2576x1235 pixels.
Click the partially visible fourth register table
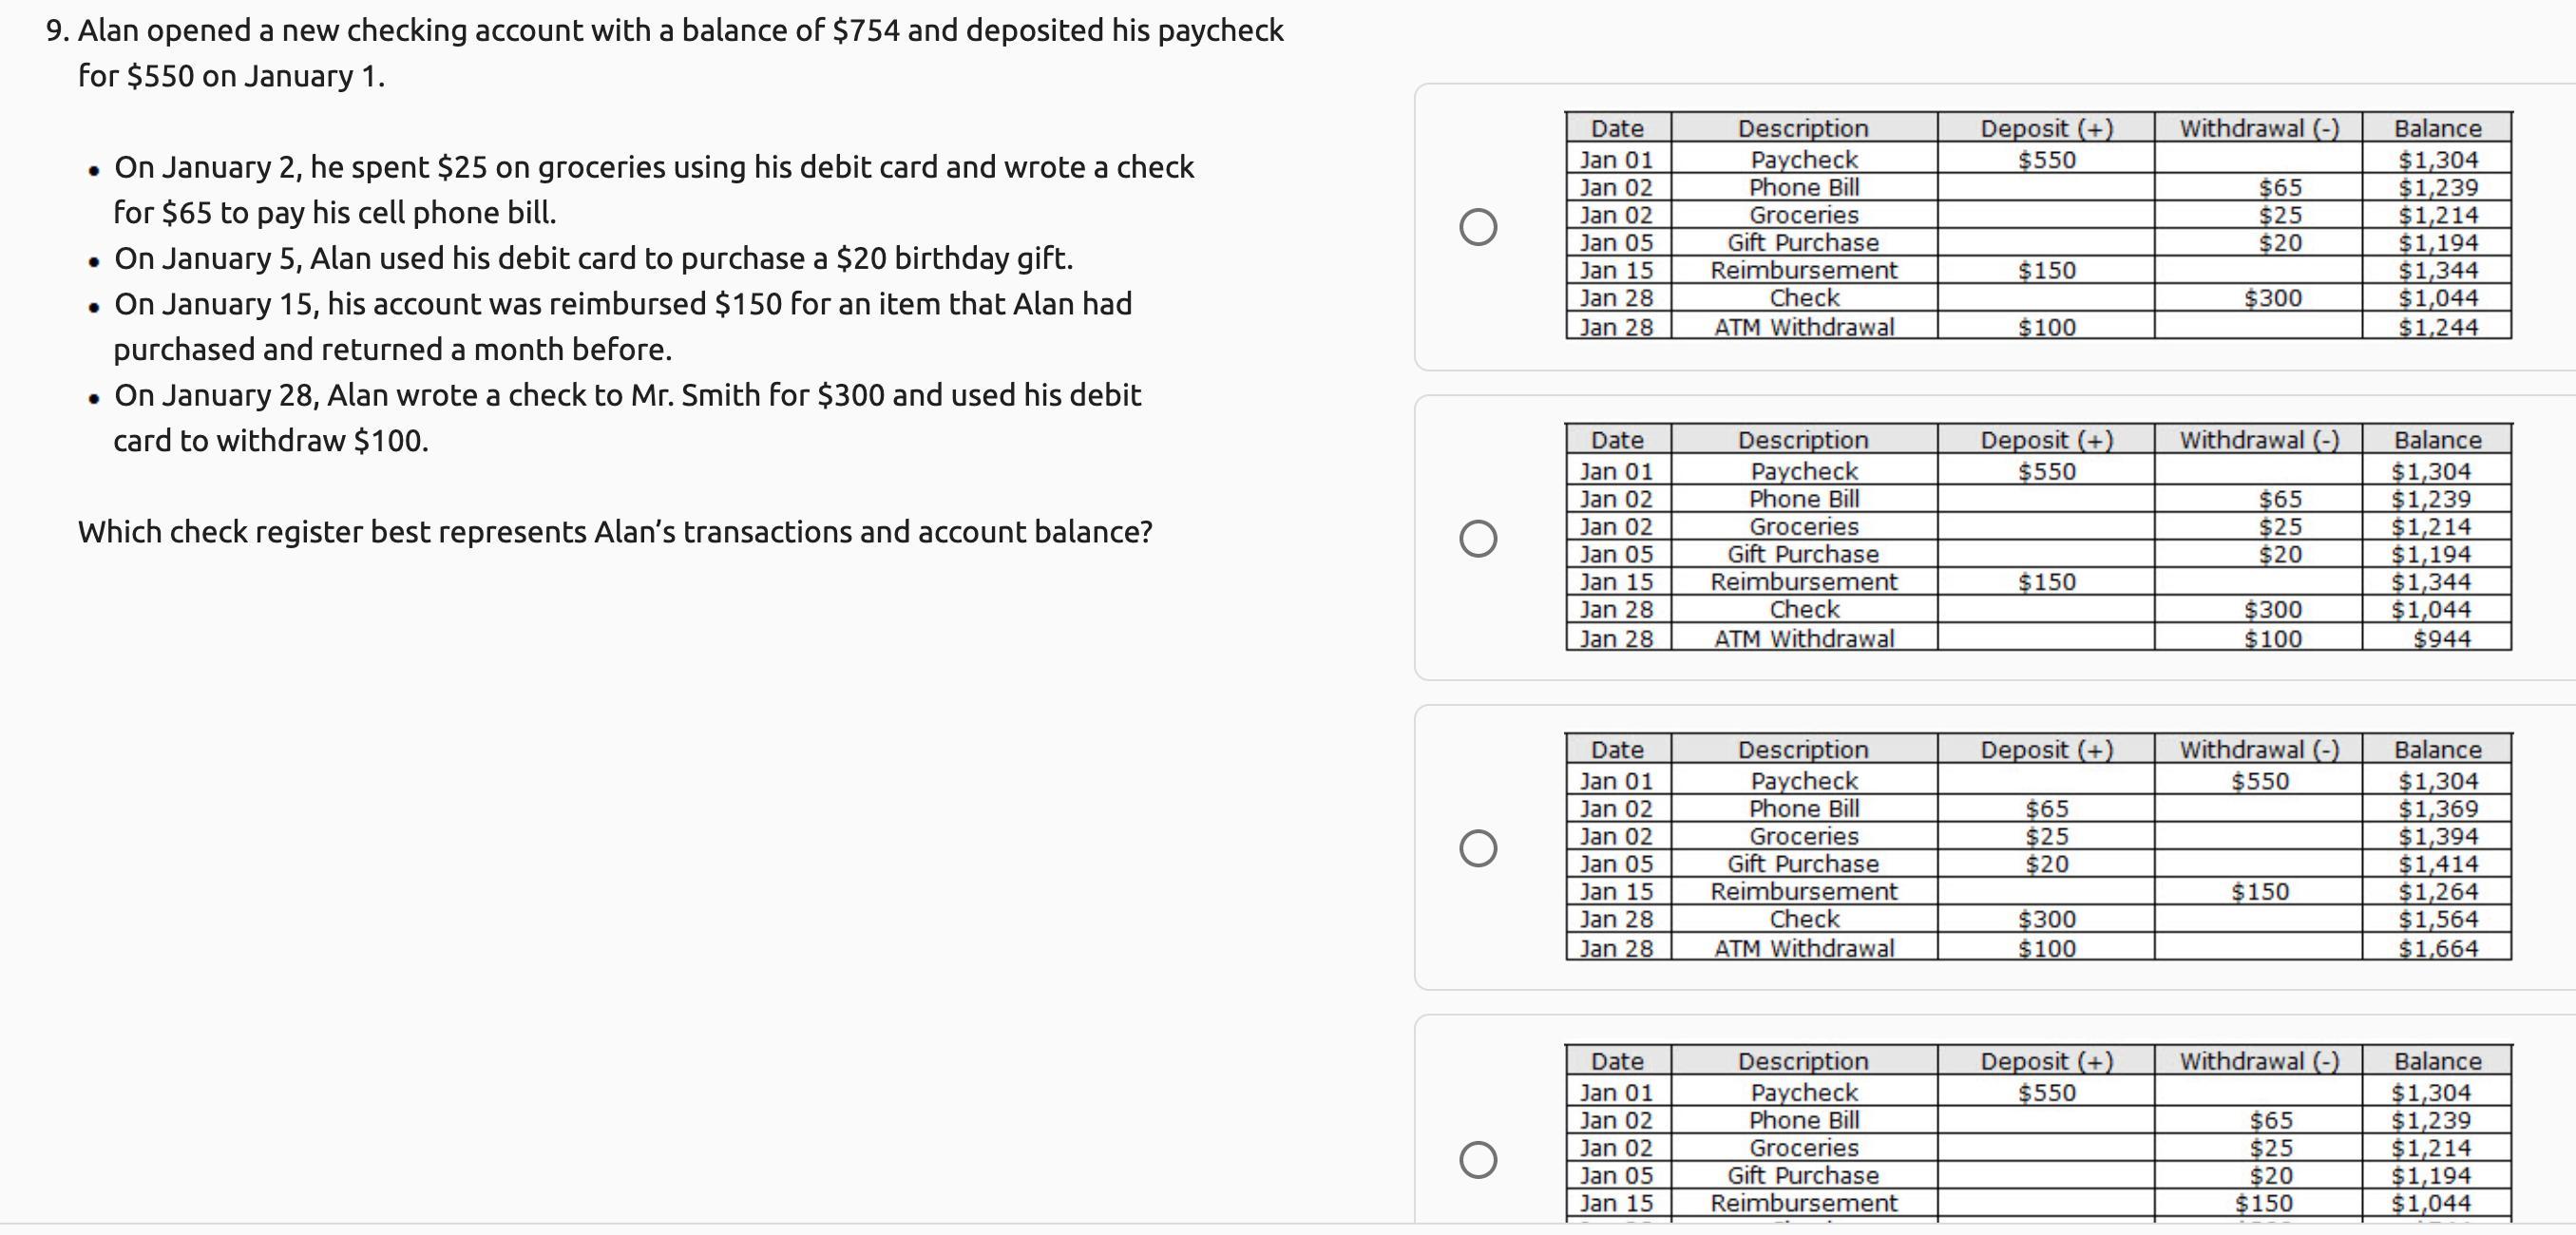(x=2038, y=1134)
